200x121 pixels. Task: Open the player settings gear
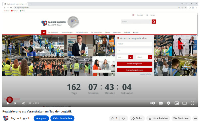169,103
